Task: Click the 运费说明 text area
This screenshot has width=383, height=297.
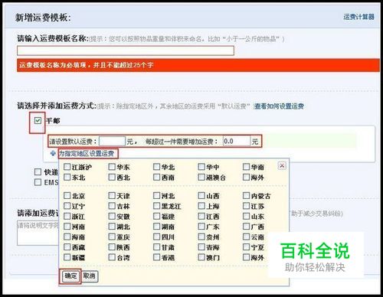Action: pos(38,233)
